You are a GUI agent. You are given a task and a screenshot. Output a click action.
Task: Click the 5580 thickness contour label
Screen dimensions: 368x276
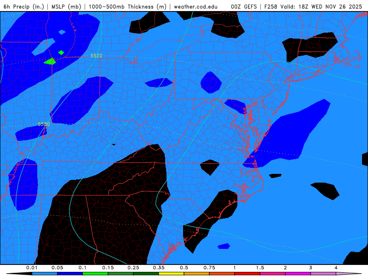[x=44, y=124]
